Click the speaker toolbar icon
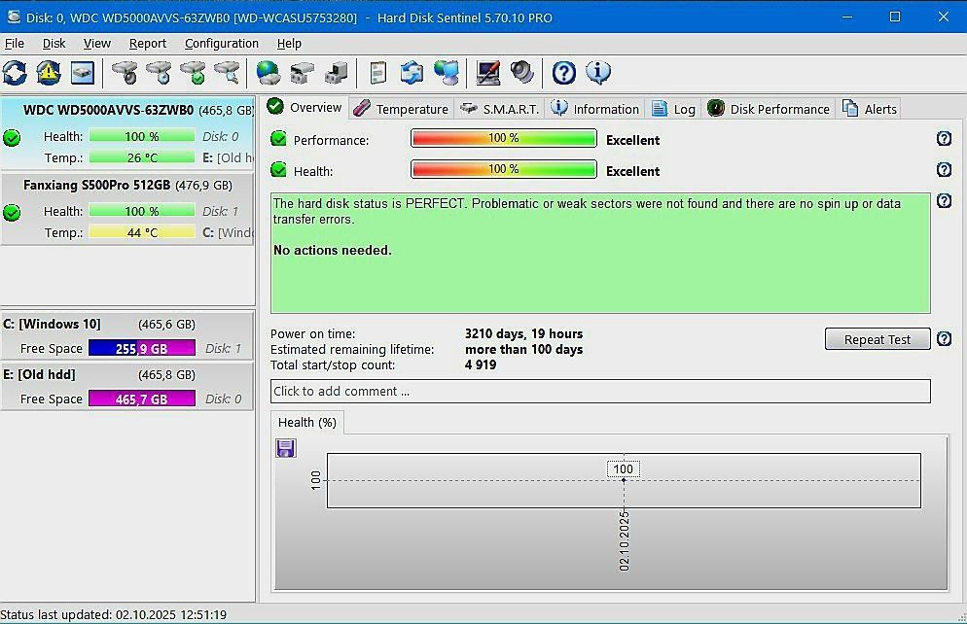Image resolution: width=967 pixels, height=624 pixels. coord(521,73)
